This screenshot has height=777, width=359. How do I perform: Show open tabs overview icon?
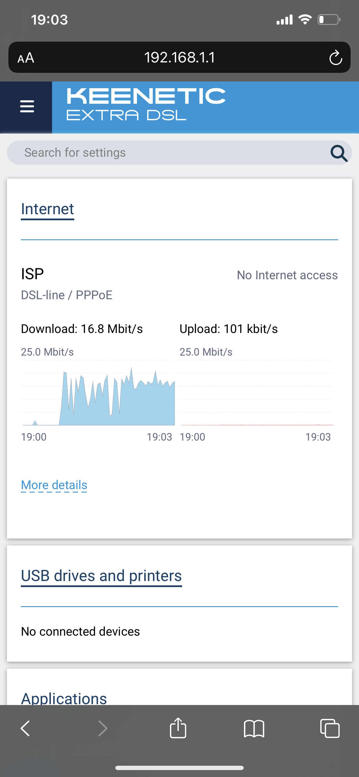[x=330, y=728]
